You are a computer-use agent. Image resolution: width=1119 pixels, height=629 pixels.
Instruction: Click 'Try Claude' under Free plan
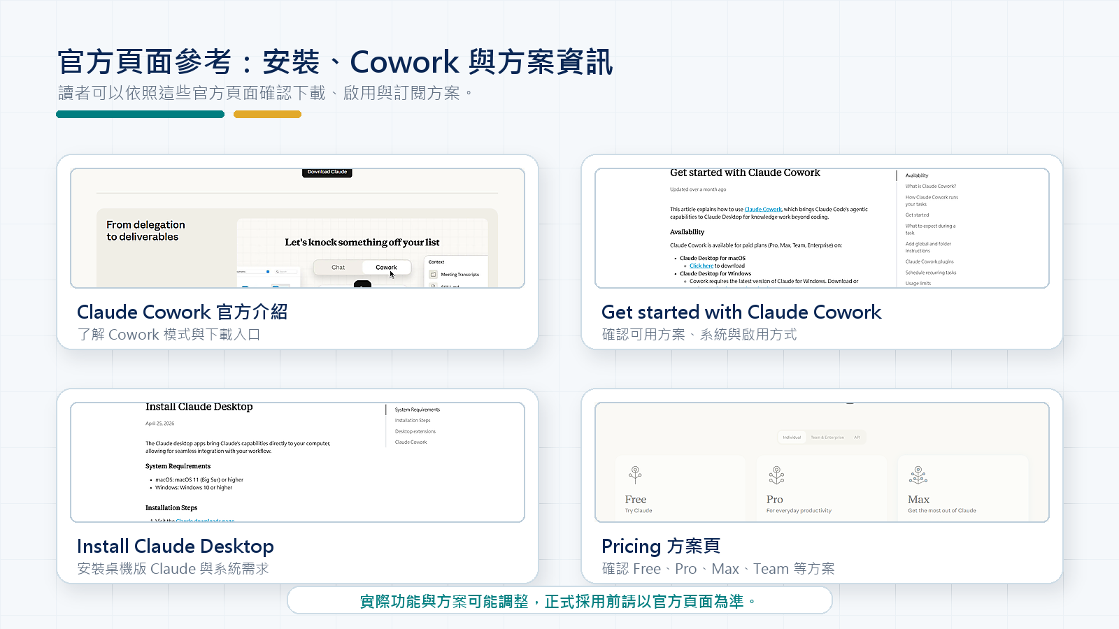point(639,510)
